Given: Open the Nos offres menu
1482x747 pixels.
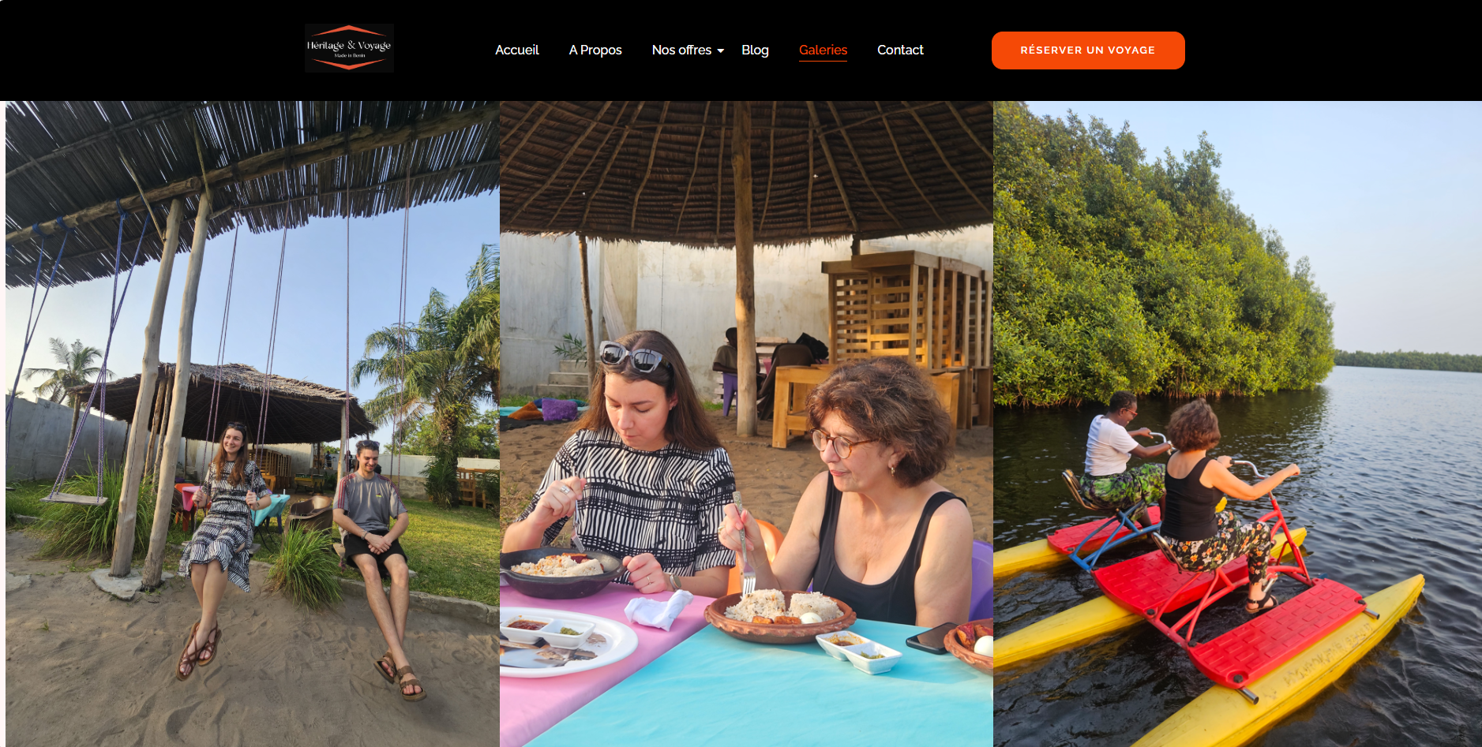Looking at the screenshot, I should 681,50.
